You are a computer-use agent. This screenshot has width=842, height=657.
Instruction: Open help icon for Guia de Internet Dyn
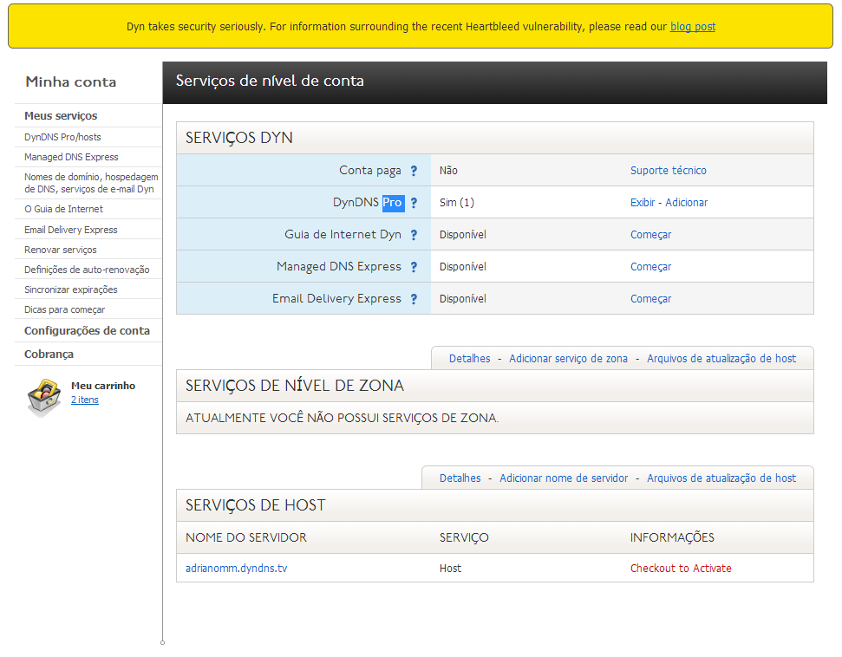414,235
